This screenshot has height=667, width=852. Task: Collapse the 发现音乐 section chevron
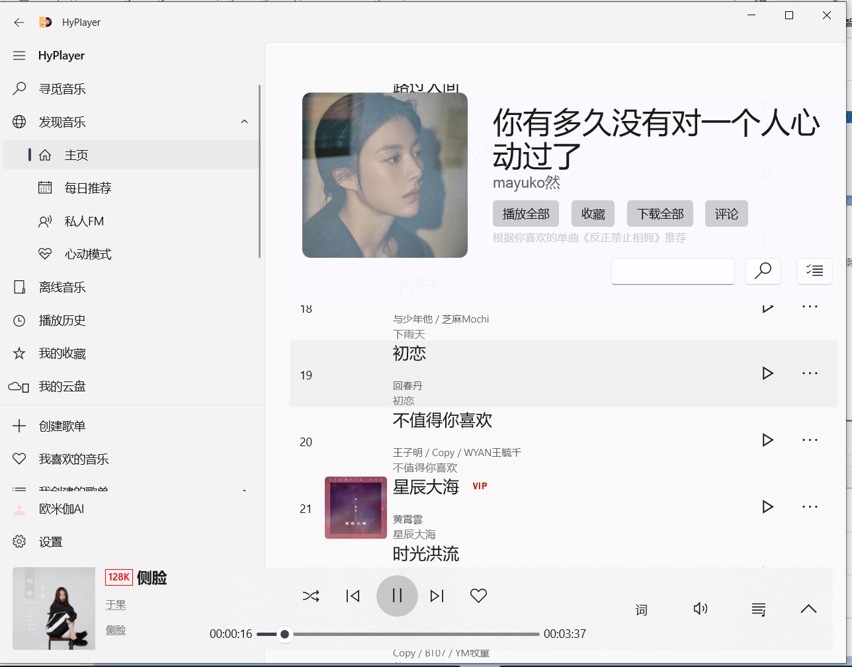244,122
